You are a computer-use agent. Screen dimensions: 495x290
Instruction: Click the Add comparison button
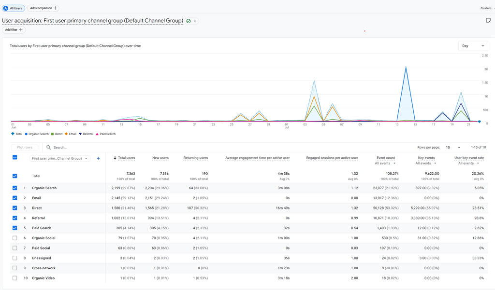pyautogui.click(x=43, y=8)
